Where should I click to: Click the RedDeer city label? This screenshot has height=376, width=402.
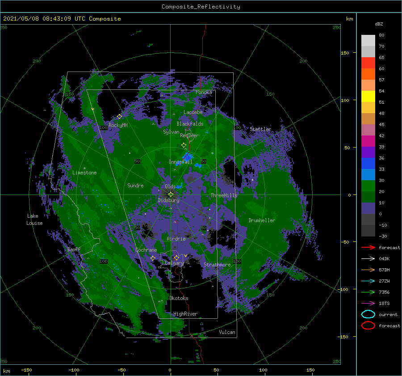point(189,135)
